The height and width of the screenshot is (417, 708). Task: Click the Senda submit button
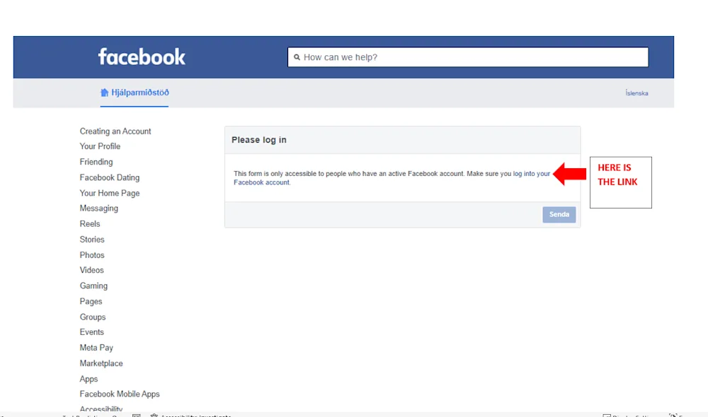[x=559, y=215]
